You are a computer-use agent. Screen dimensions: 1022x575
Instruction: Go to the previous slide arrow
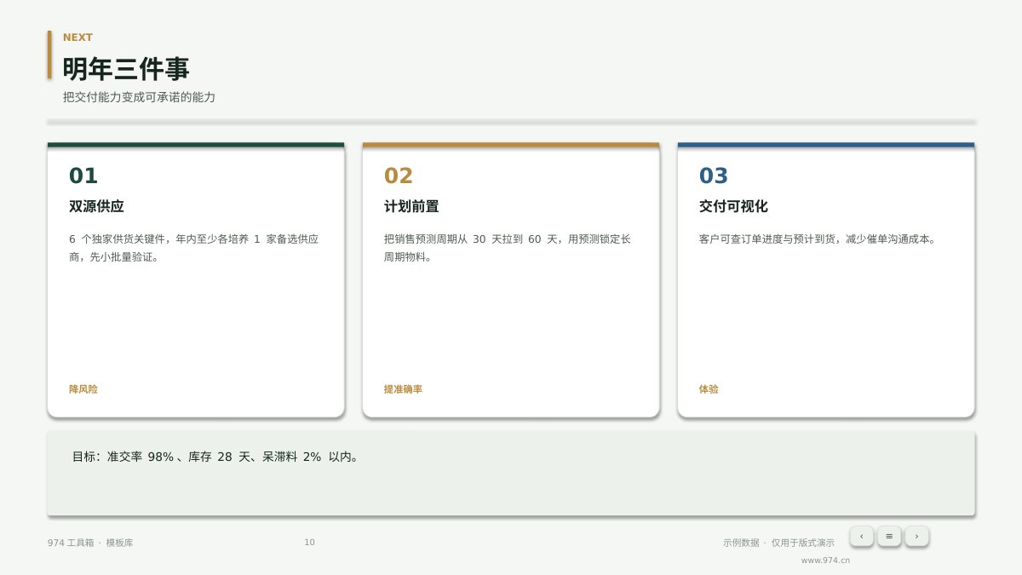click(861, 536)
